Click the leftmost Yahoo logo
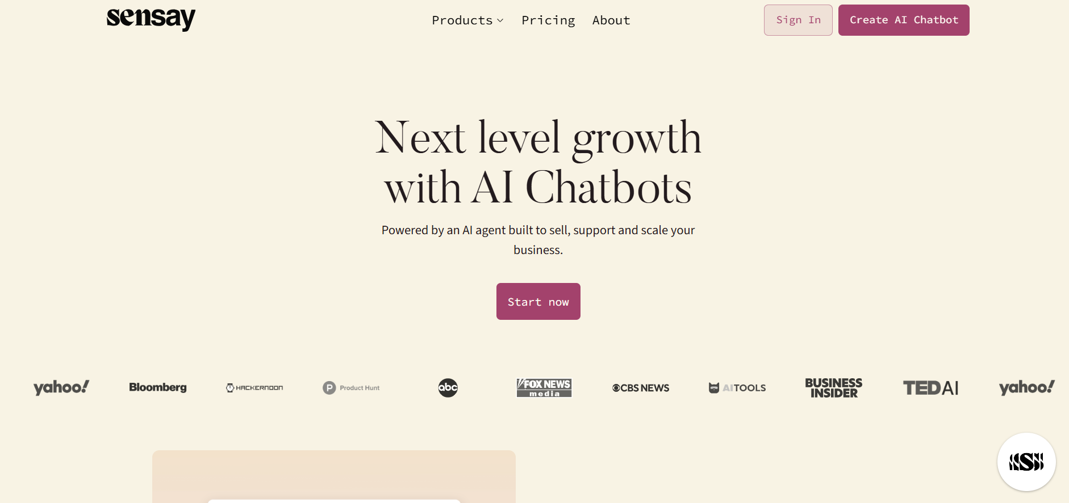The width and height of the screenshot is (1069, 503). click(61, 388)
